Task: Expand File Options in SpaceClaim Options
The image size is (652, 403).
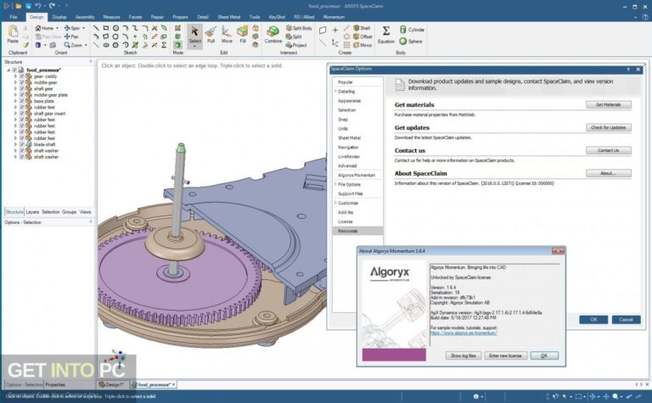Action: 335,184
